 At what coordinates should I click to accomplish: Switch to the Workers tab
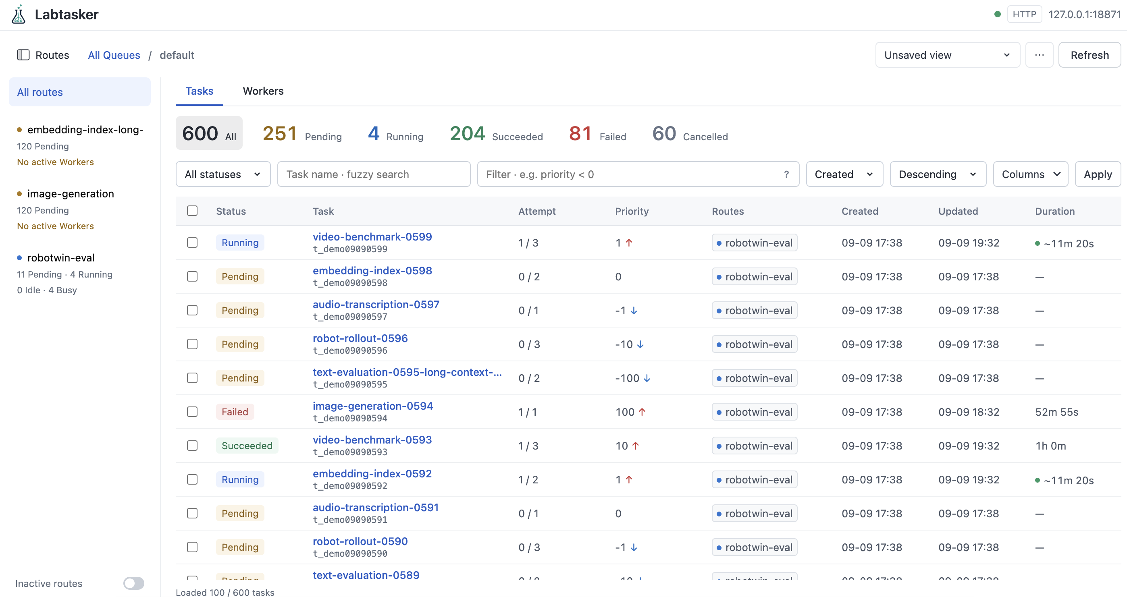tap(263, 91)
